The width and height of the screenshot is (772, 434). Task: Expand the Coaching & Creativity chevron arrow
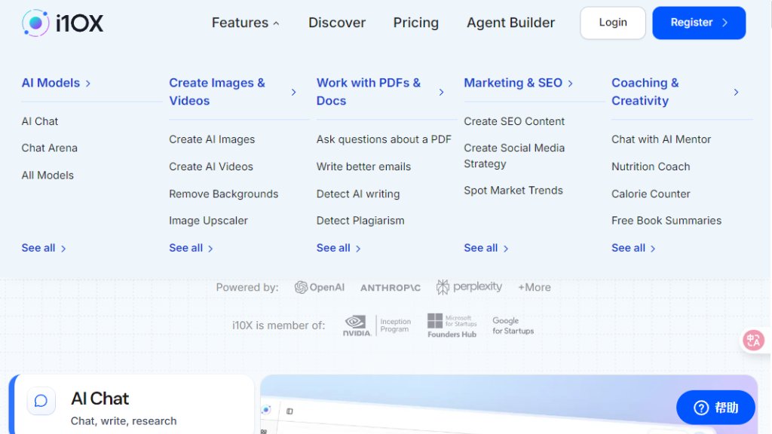tap(736, 92)
